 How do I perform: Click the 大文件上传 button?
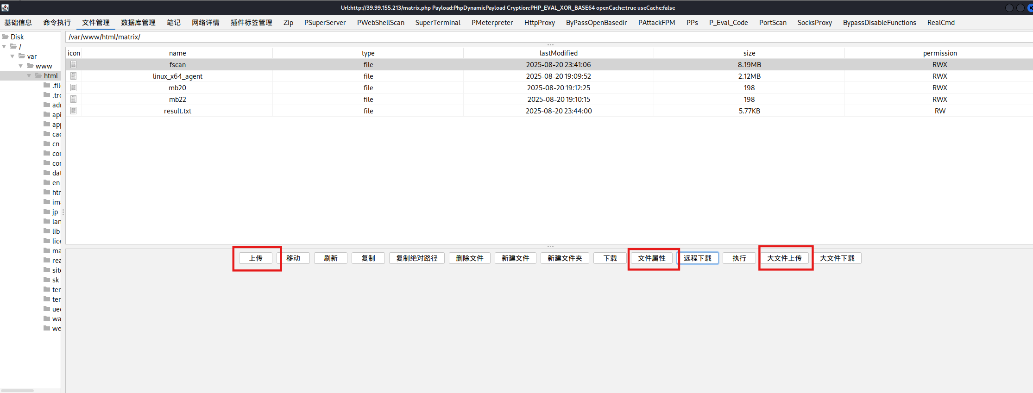pyautogui.click(x=784, y=258)
